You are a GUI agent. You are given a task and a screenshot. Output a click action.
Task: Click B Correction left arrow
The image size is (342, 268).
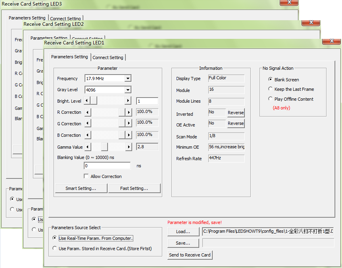(x=88, y=135)
